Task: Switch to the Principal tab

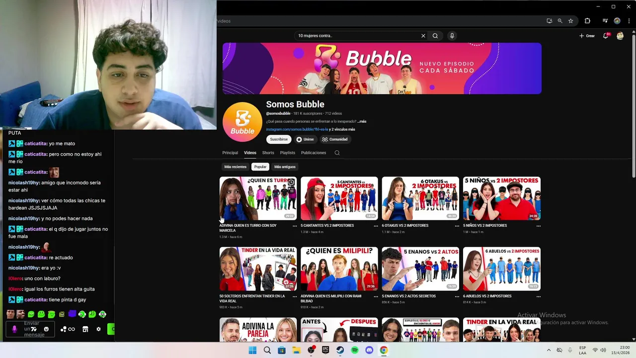Action: (230, 153)
